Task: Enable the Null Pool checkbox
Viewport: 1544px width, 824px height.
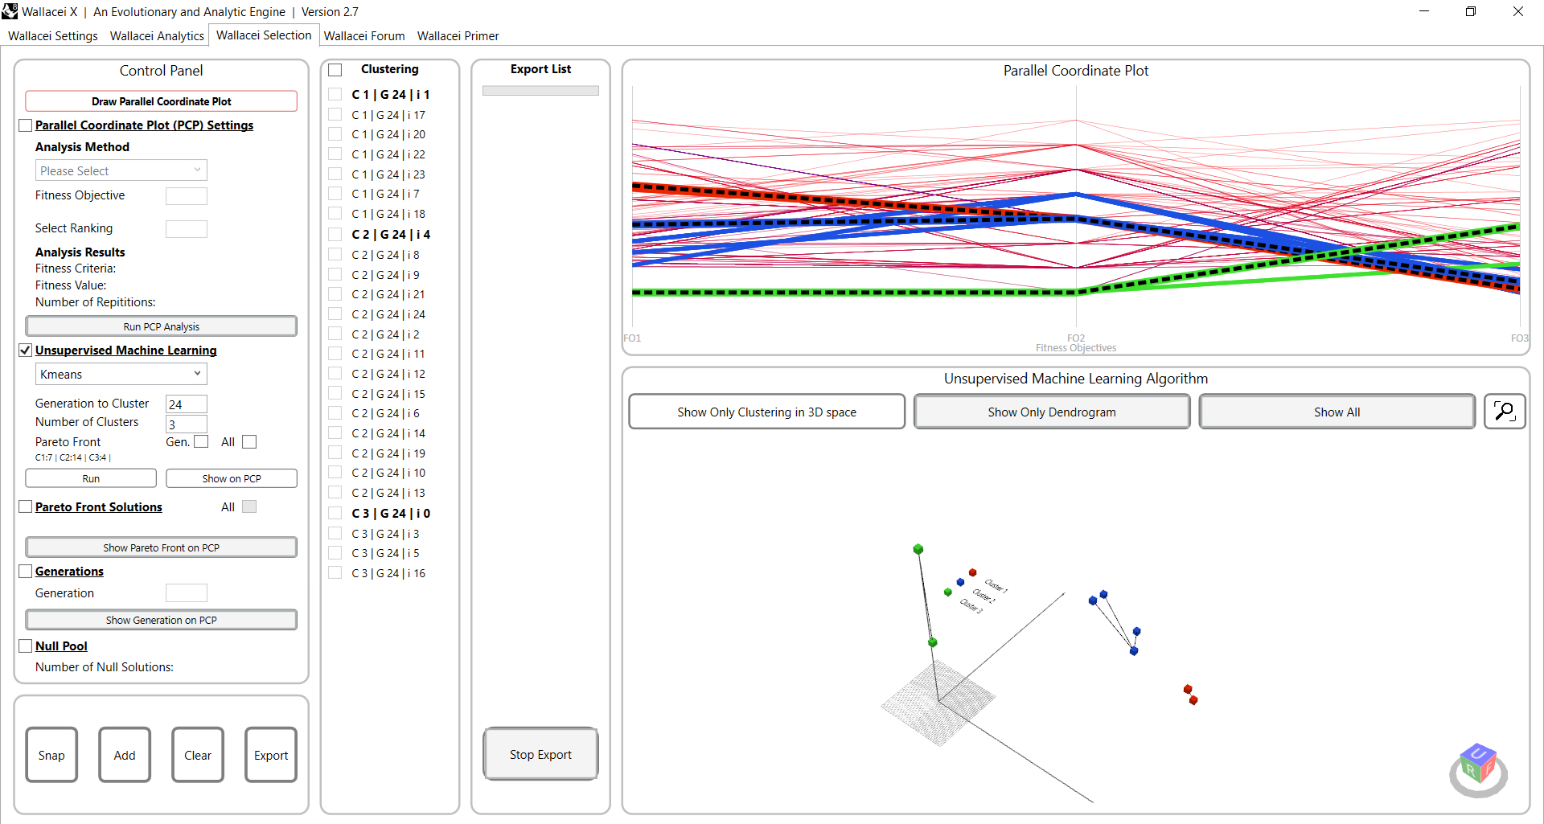Action: [x=24, y=646]
